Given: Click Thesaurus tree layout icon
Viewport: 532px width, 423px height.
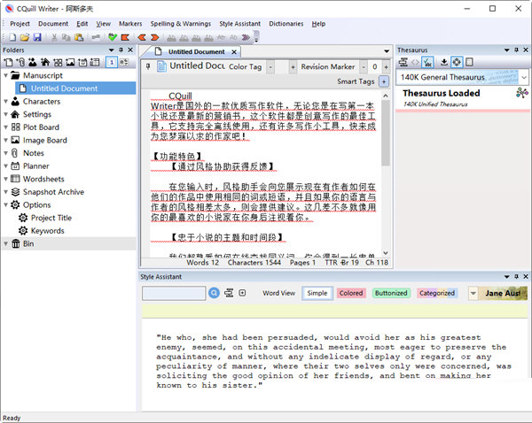Looking at the screenshot, I should point(403,62).
